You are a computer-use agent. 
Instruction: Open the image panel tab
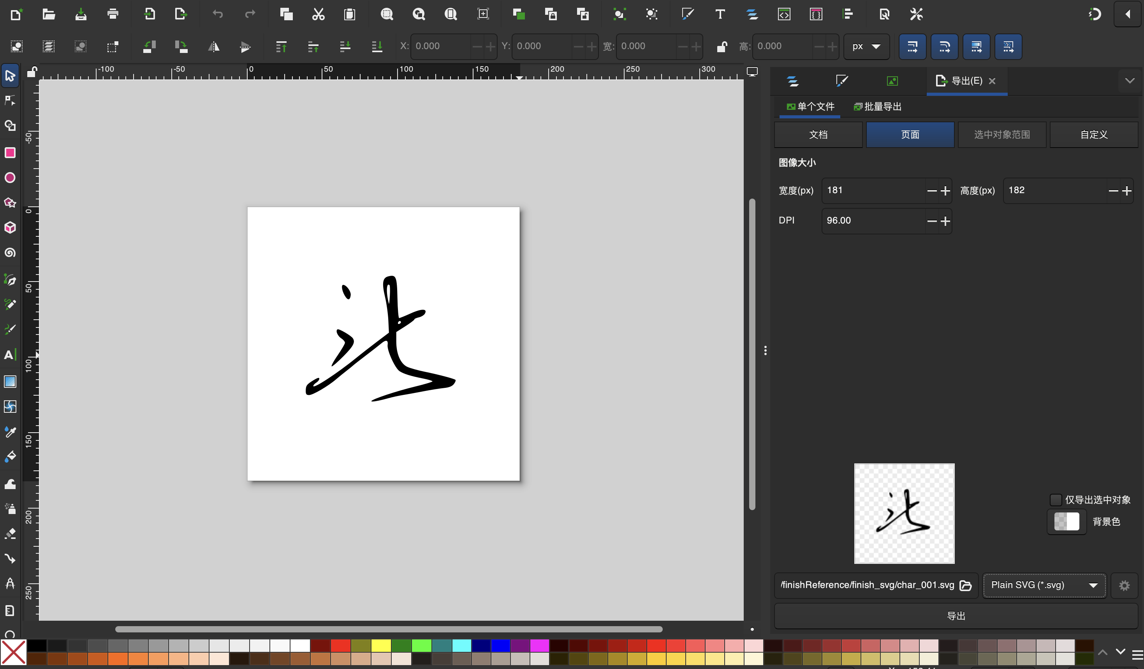(x=892, y=81)
